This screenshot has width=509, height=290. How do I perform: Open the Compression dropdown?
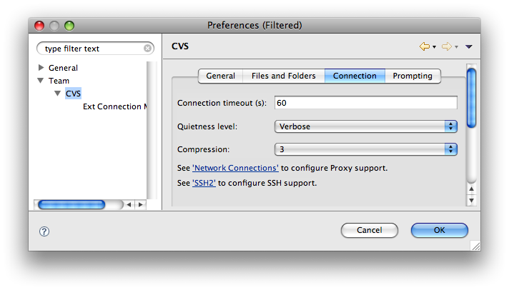tap(365, 149)
